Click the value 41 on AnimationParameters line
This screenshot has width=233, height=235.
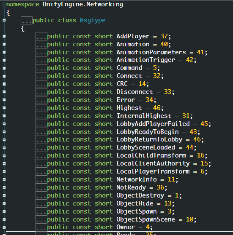(200, 52)
